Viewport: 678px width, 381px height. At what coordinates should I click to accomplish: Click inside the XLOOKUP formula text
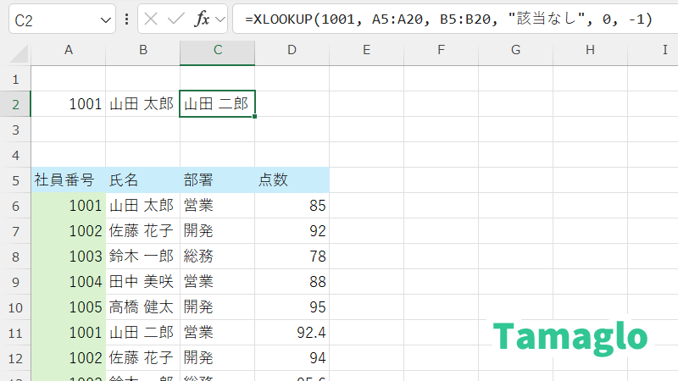pyautogui.click(x=447, y=19)
